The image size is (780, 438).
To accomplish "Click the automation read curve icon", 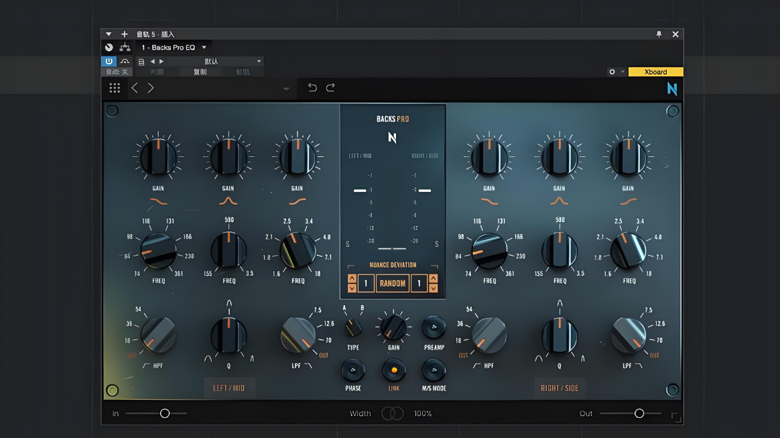I will (125, 61).
